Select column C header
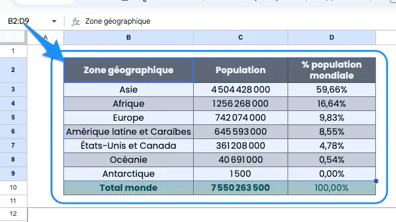Screen dimensions: 396x222 point(241,37)
